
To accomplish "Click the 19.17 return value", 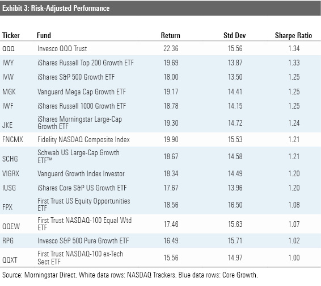I will (171, 92).
